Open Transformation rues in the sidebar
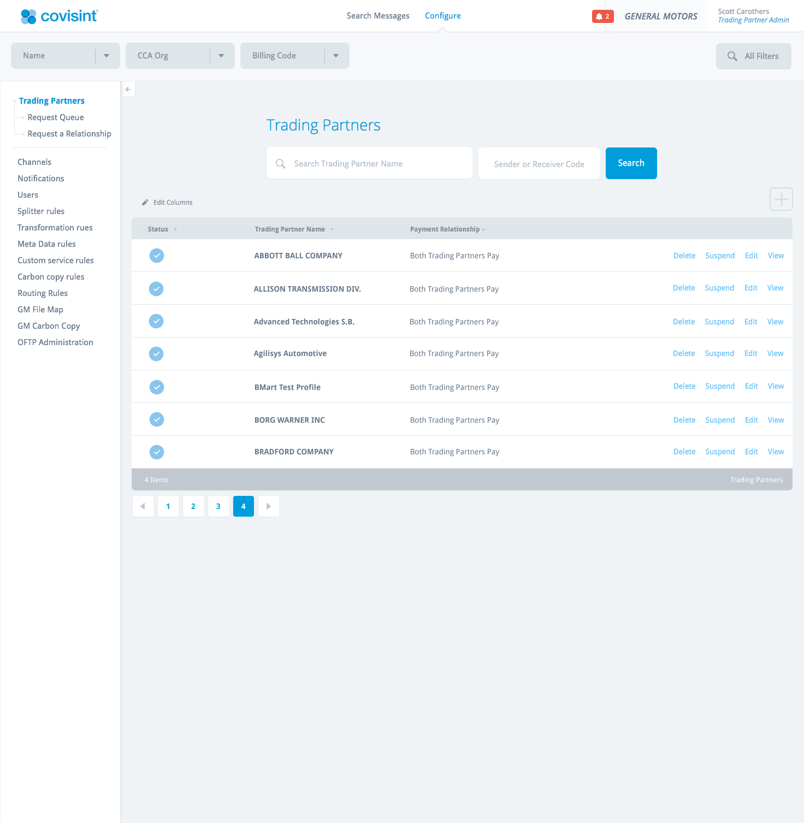Screen dimensions: 804x823 point(55,228)
